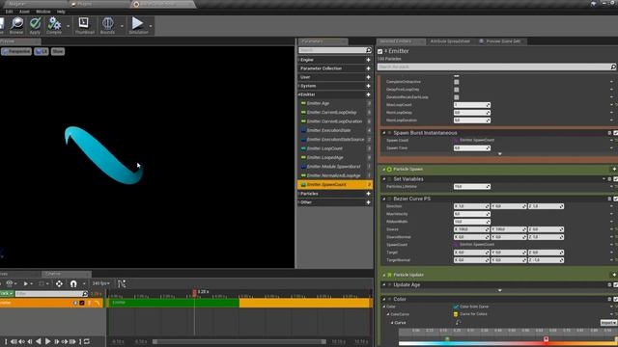Collapse the Emitter parameters category
This screenshot has width=618, height=347.
299,94
